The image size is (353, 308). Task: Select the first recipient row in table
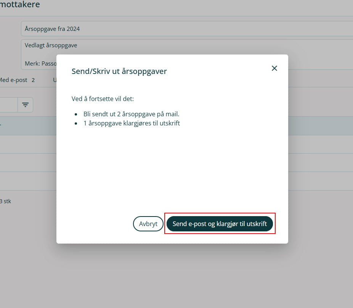tap(27, 144)
